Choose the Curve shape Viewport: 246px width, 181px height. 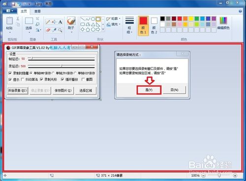pyautogui.click(x=88, y=19)
